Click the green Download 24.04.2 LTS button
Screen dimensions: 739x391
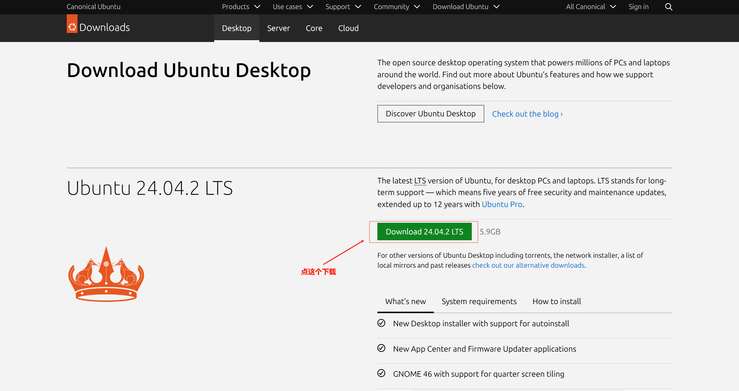tap(424, 232)
